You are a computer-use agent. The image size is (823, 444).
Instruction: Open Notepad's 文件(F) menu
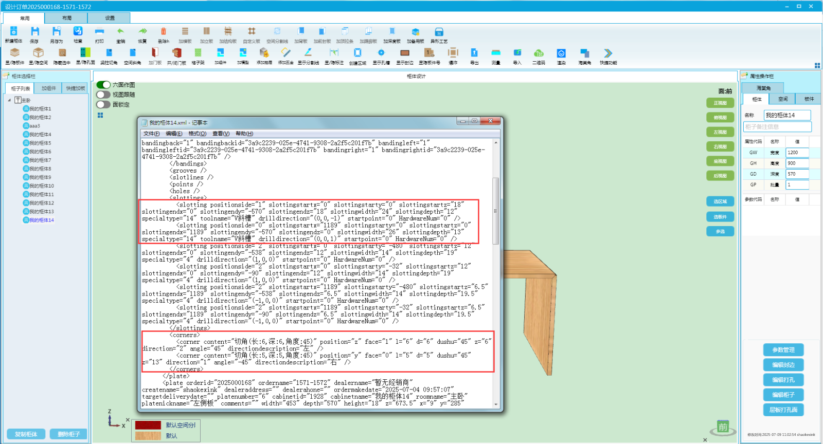point(151,134)
